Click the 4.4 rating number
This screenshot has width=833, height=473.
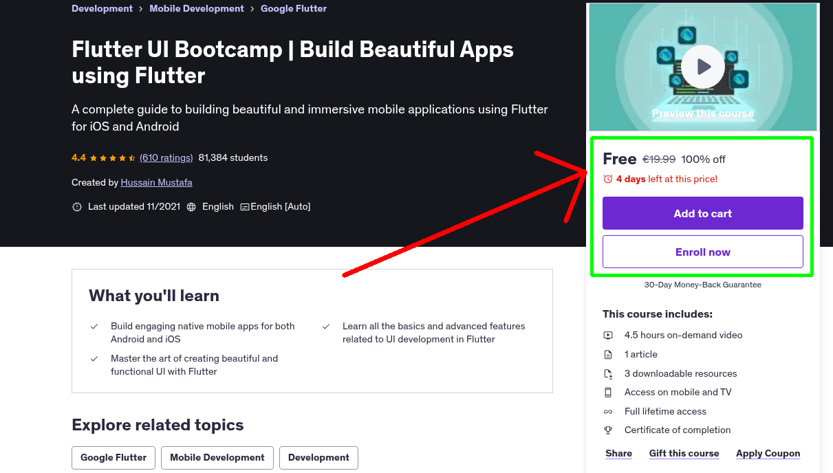tap(78, 158)
